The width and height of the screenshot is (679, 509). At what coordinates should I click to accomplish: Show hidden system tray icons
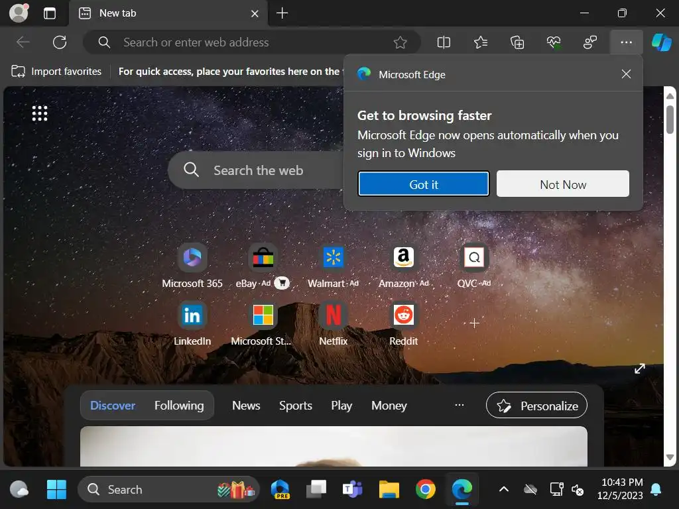coord(504,490)
